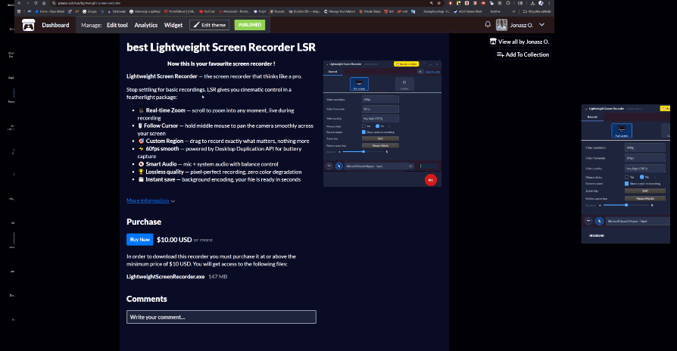Toggle microphone icon in standalone recorder window

pos(599,221)
